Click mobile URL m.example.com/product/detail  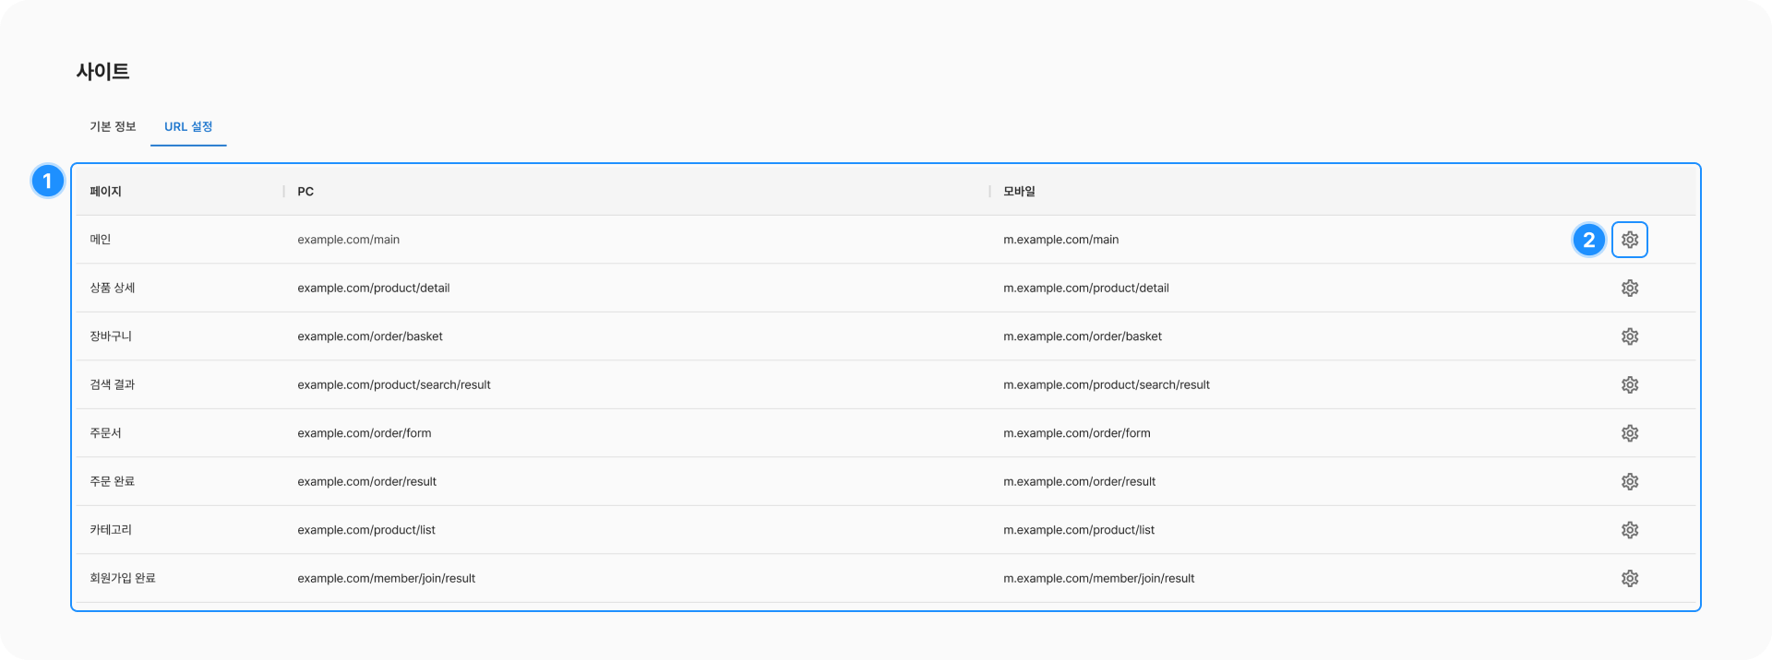[x=1085, y=289]
